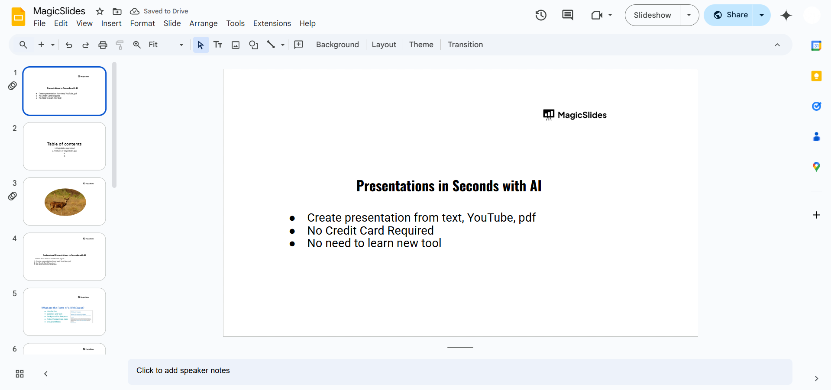The image size is (831, 390).
Task: Select the Line tool
Action: click(271, 45)
